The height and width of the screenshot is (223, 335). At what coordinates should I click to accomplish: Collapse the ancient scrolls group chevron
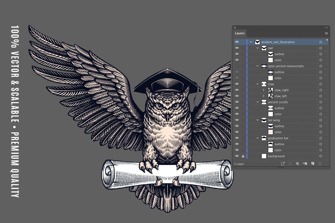click(x=258, y=102)
